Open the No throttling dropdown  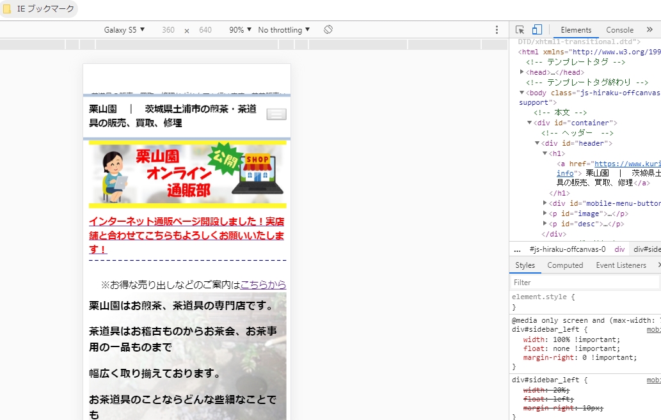point(283,30)
